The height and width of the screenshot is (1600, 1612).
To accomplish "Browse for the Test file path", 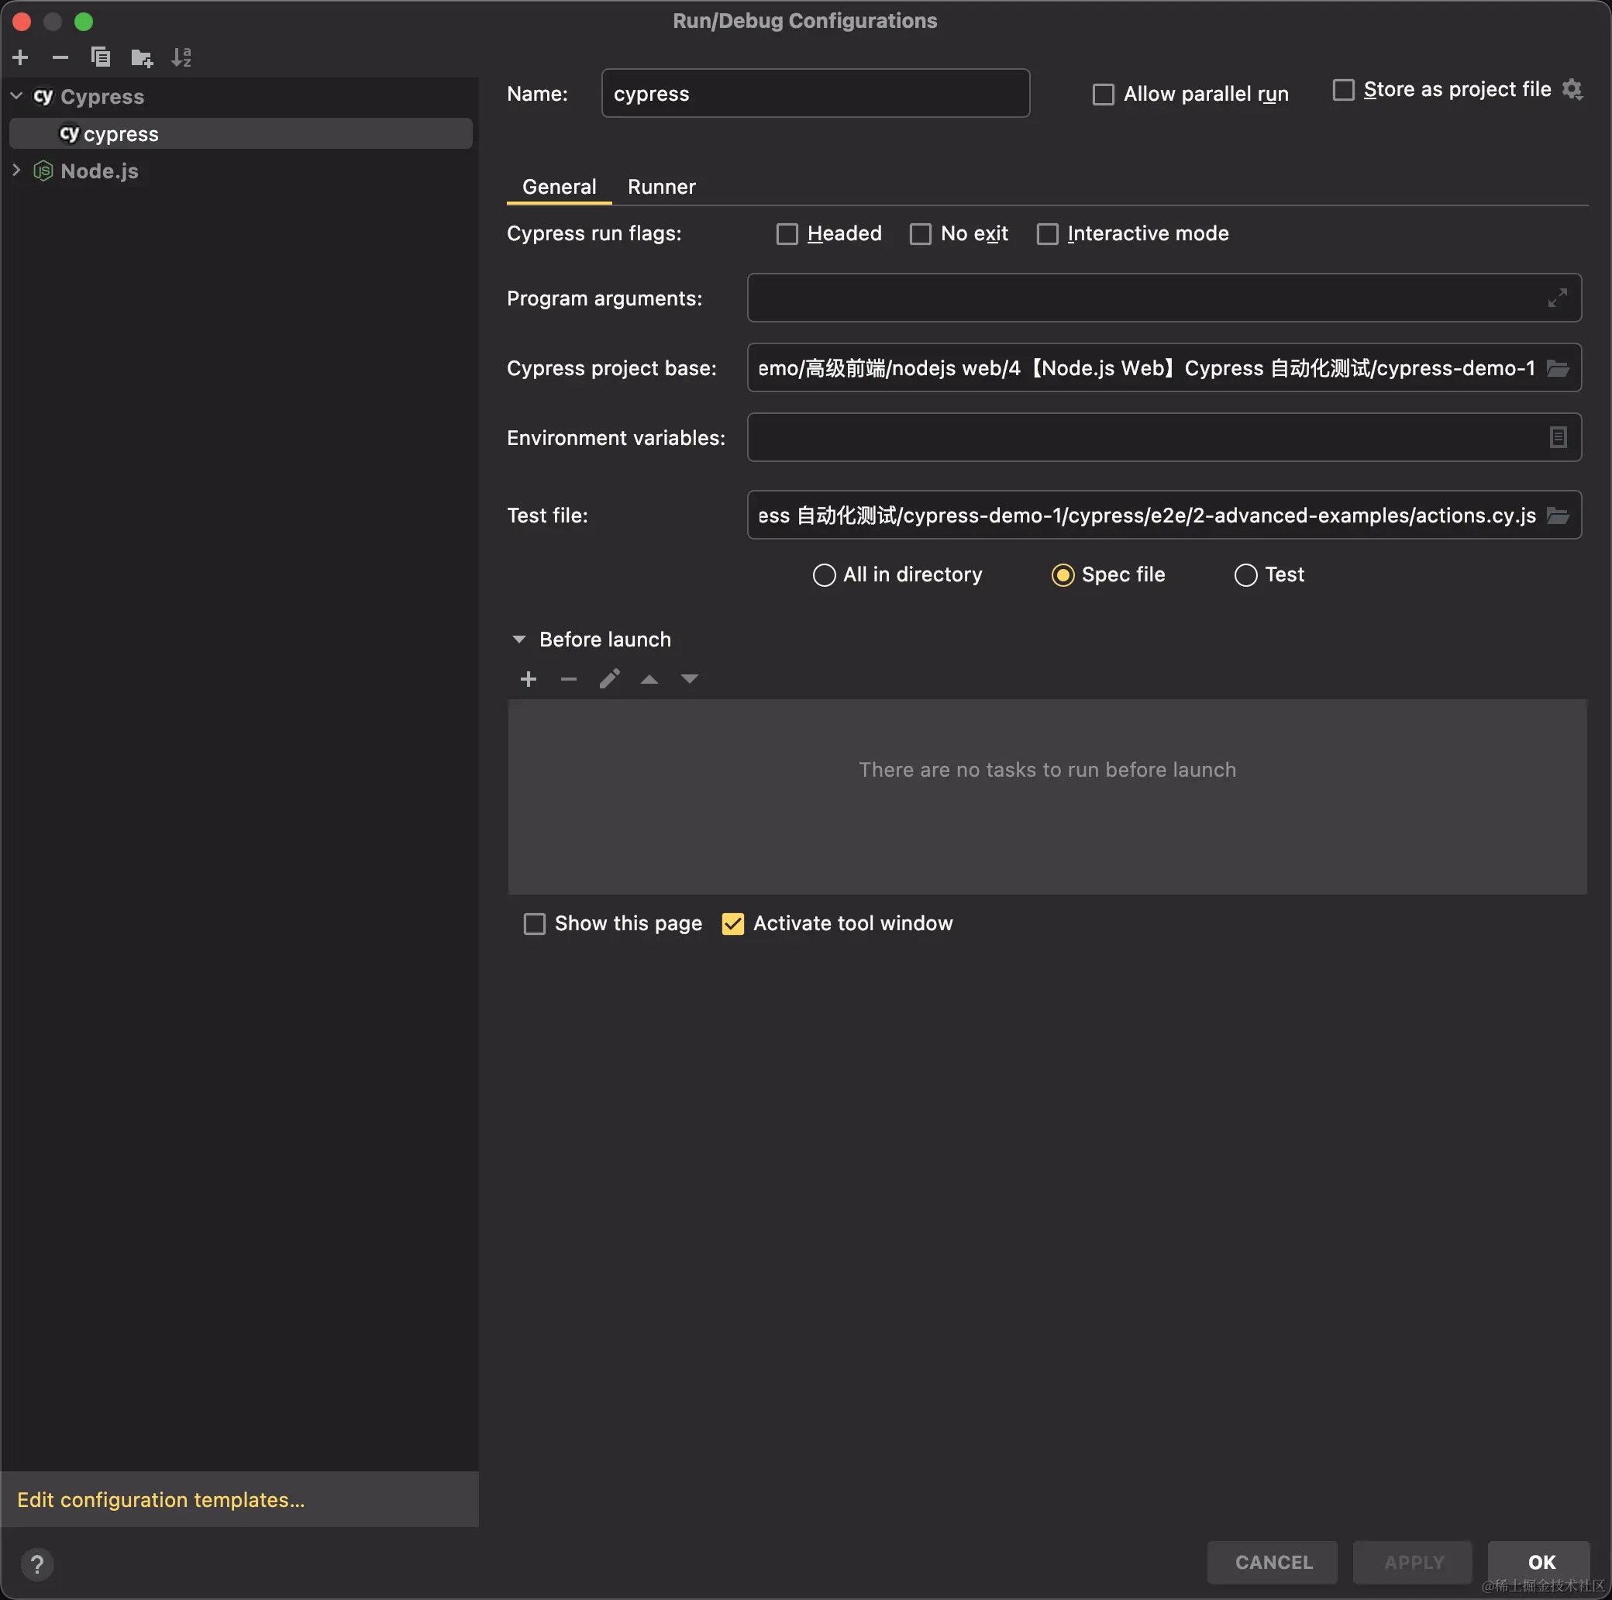I will (1557, 516).
